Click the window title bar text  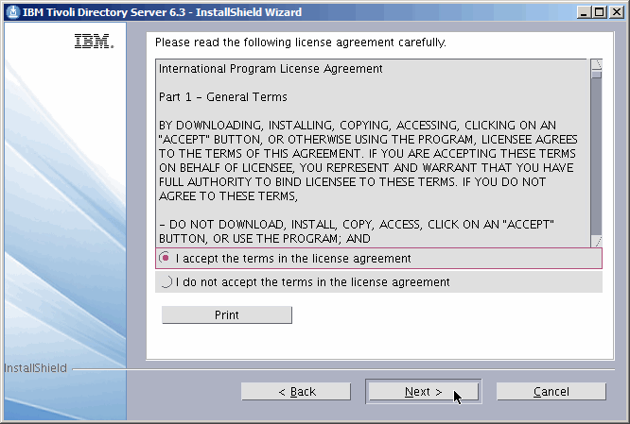click(x=161, y=12)
